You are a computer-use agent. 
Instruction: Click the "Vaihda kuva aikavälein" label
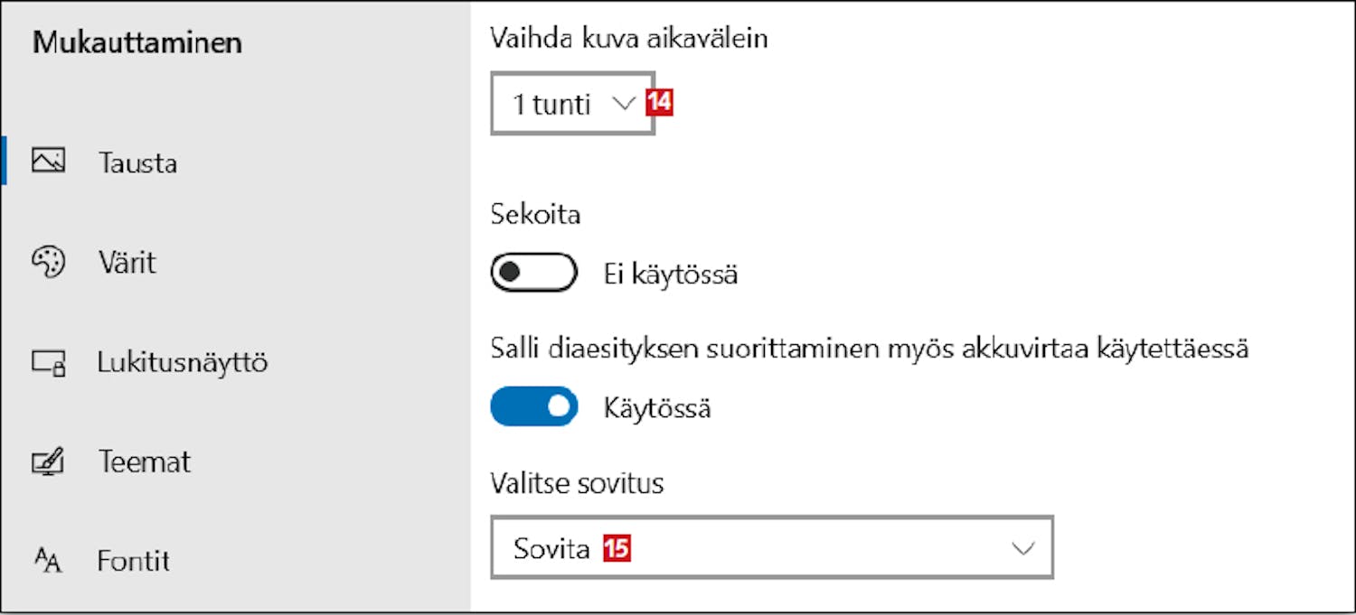628,38
